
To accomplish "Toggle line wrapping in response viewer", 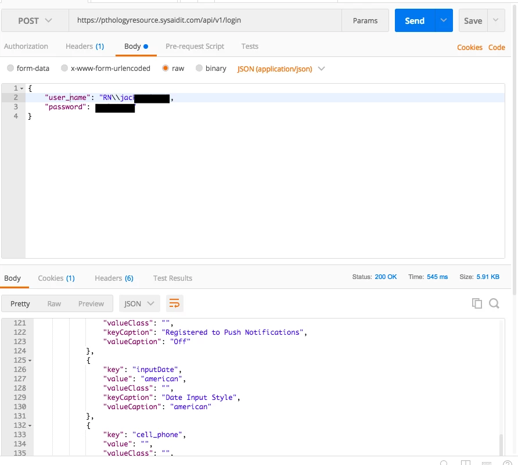I will click(x=174, y=303).
